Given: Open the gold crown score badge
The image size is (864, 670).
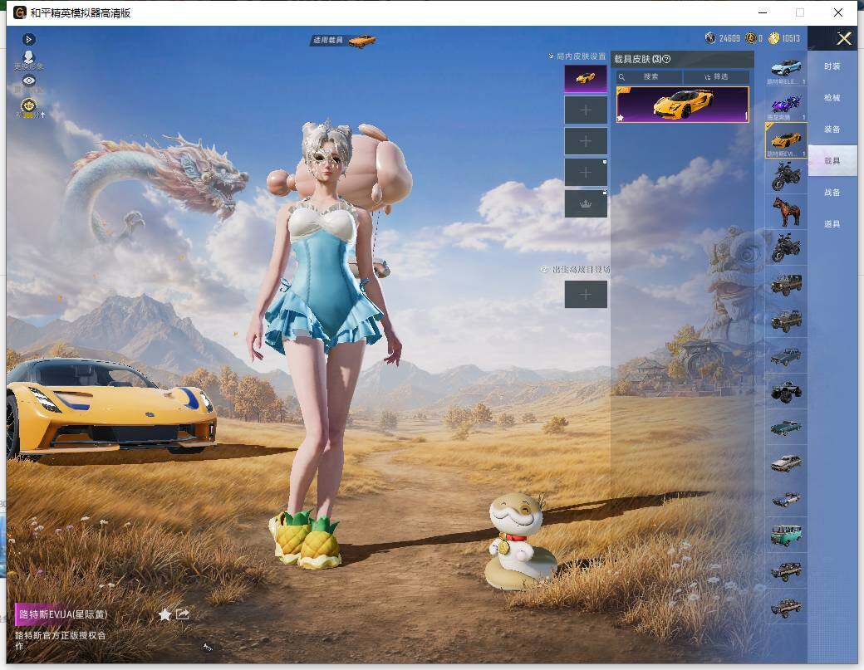Looking at the screenshot, I should (x=29, y=105).
